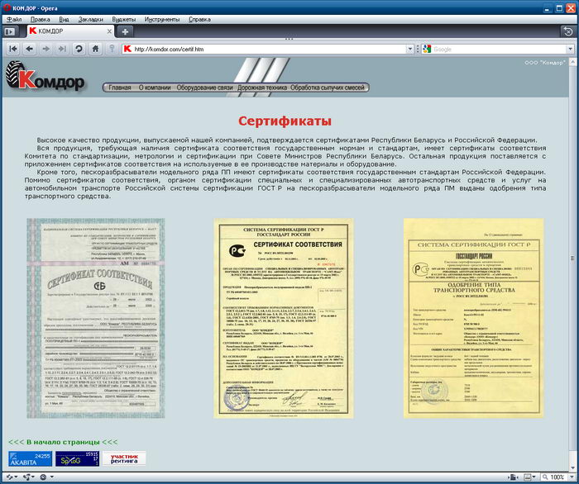Viewport: 579px width, 484px height.
Task: Open the Opera Link sync status icon
Action: coord(9,477)
